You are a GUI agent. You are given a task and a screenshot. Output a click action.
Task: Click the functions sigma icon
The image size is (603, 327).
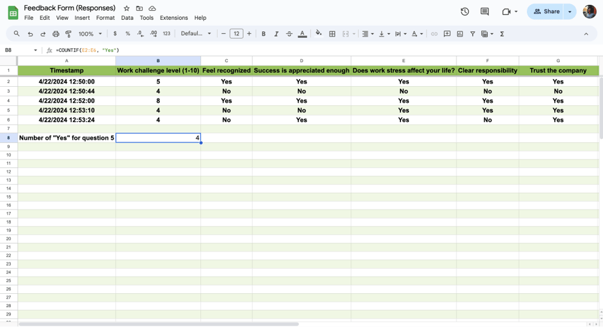coord(502,34)
